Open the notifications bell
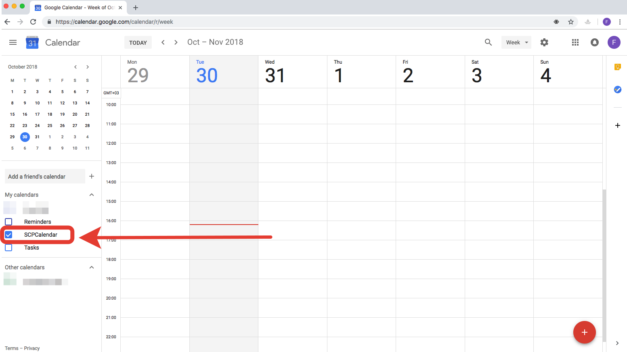 (595, 42)
